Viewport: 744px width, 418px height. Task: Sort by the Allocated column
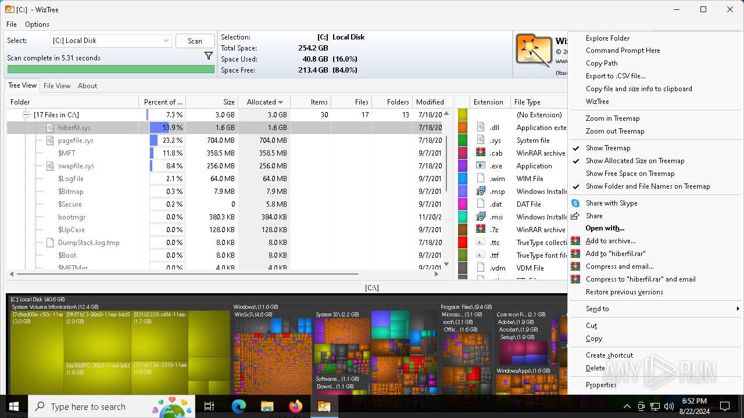click(264, 102)
